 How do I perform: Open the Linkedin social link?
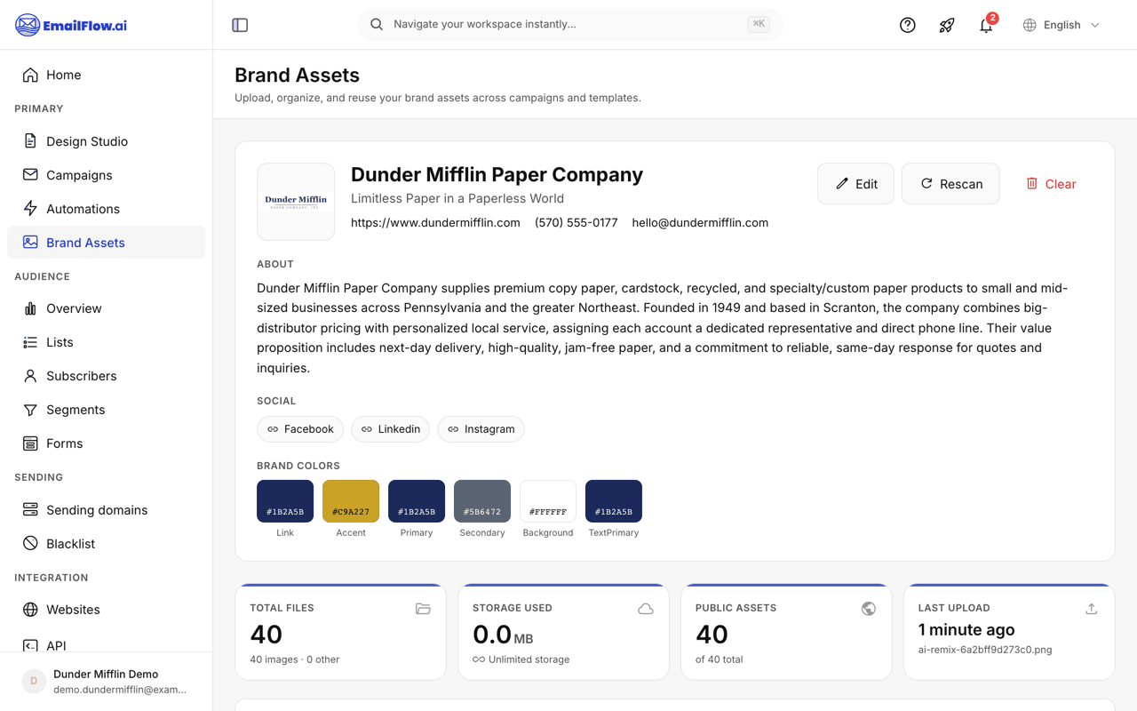point(390,429)
